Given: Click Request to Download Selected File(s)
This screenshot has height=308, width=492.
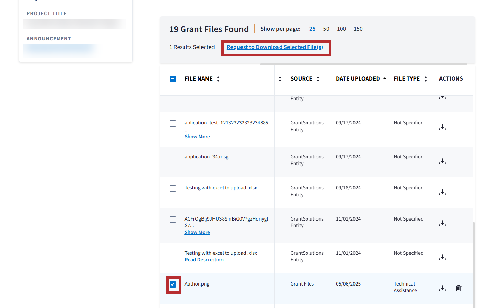Looking at the screenshot, I should 275,47.
